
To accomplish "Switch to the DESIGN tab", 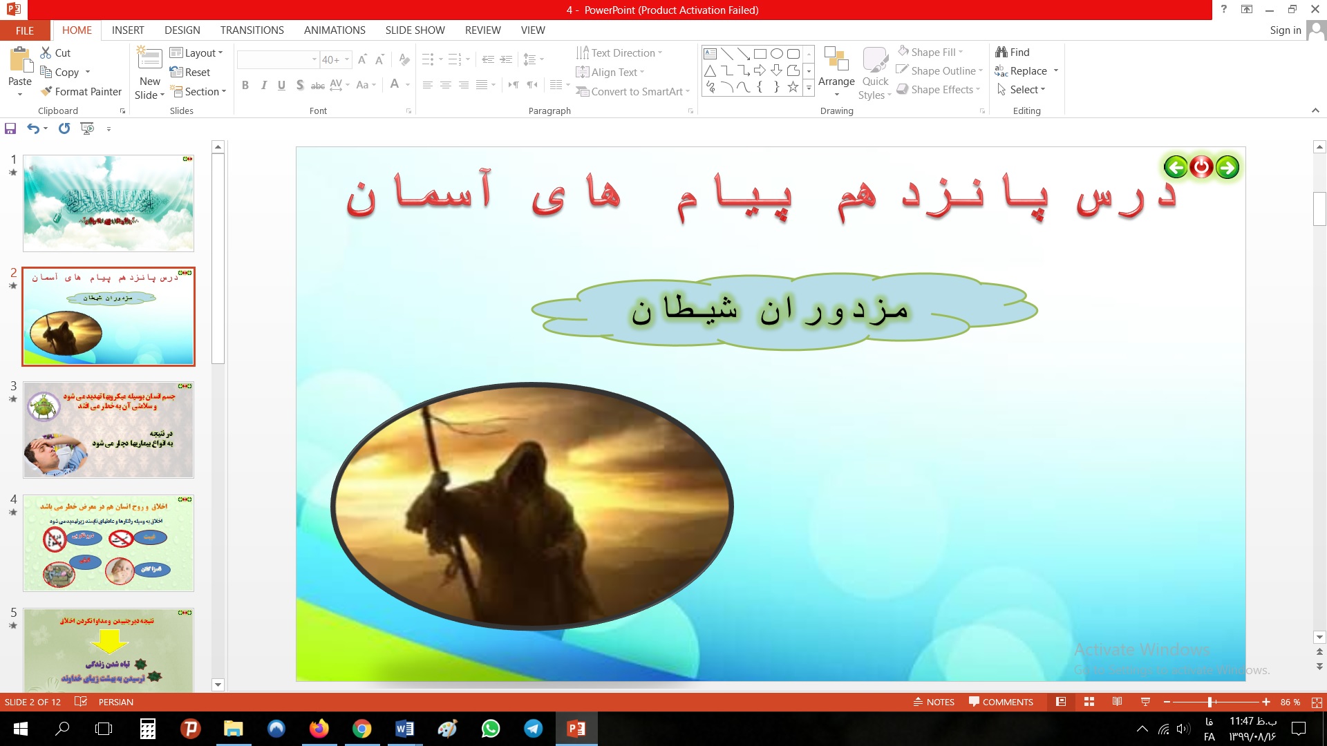I will coord(182,30).
